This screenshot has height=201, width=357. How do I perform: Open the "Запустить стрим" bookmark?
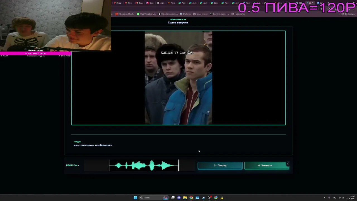[219, 14]
